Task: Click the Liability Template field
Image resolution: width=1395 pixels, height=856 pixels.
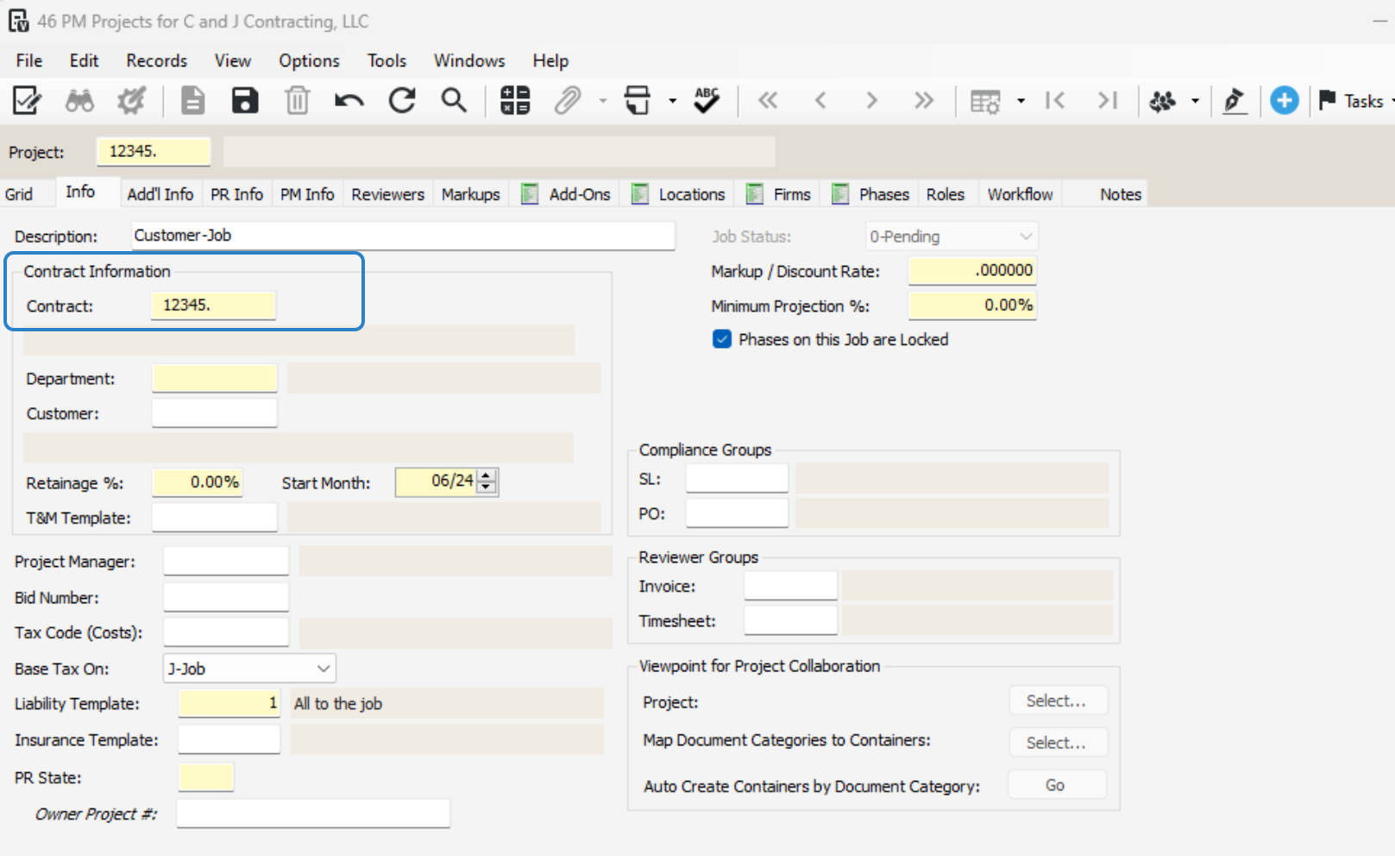Action: pos(229,703)
